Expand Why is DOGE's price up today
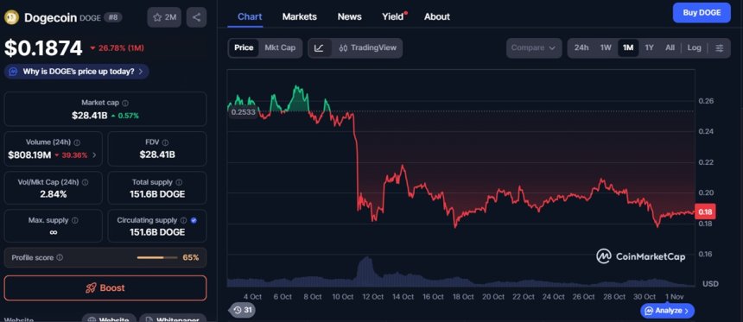Screen dimensions: 743x322 (x=77, y=72)
